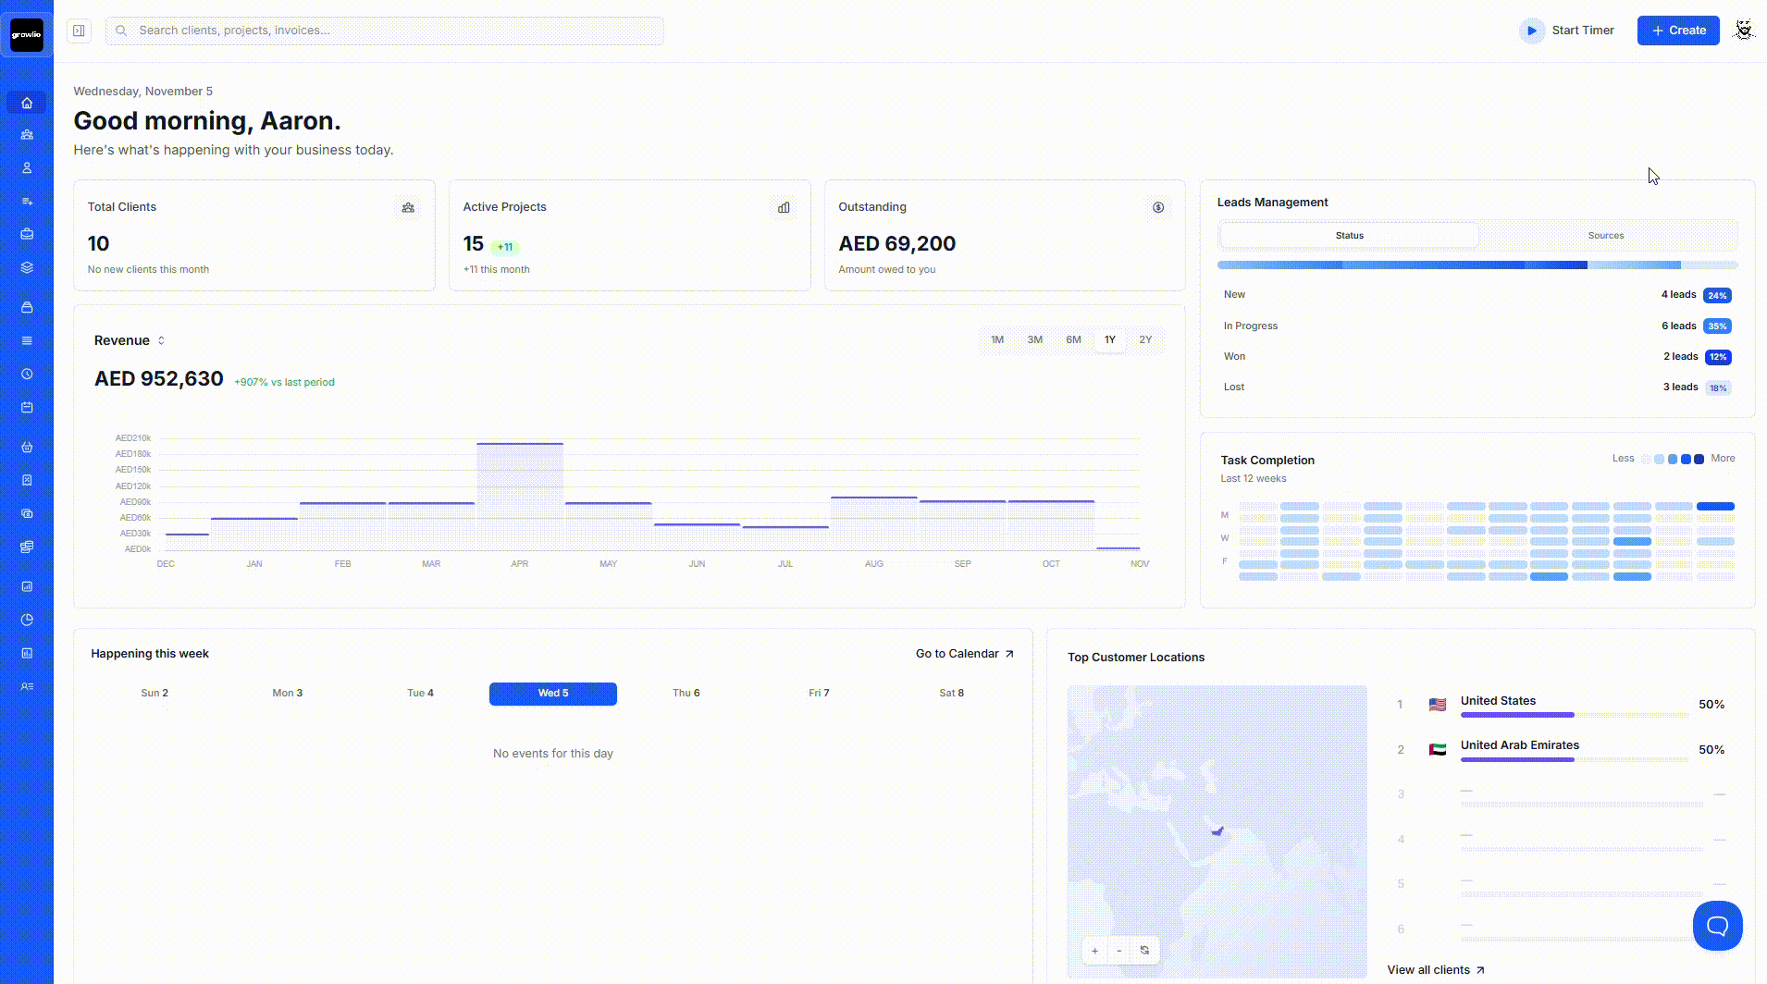Open the clock icon in the sidebar
Screen dimensions: 1767x984
click(27, 375)
